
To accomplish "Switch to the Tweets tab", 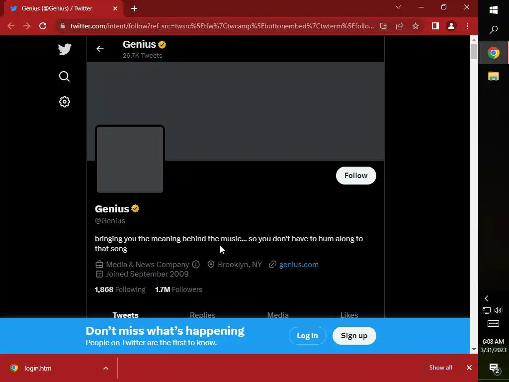I will pos(125,315).
